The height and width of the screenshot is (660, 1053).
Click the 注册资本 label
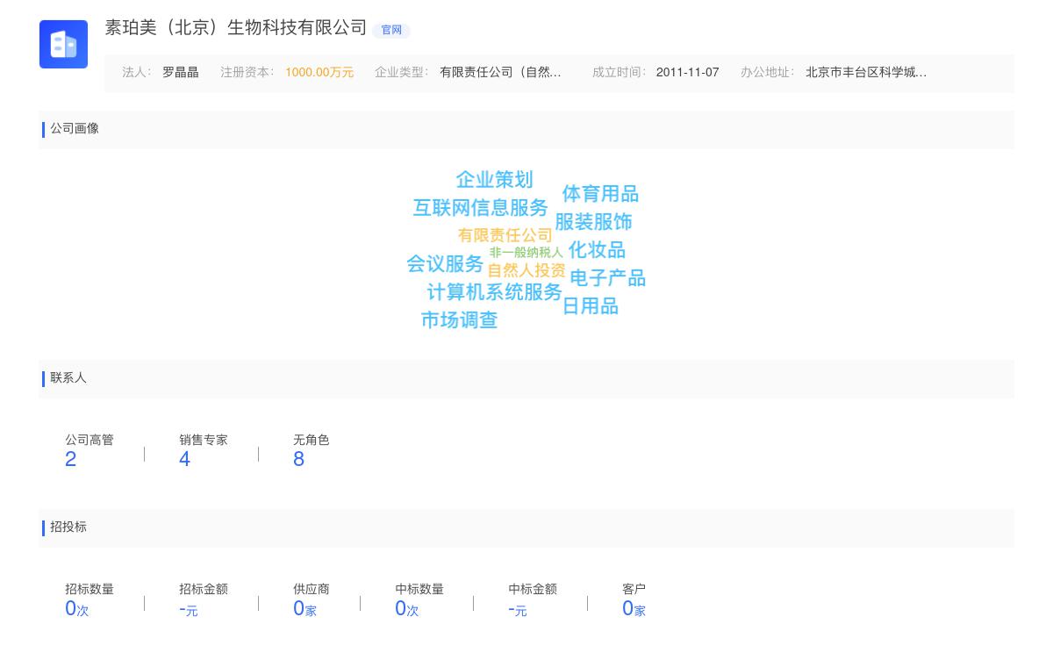(247, 73)
